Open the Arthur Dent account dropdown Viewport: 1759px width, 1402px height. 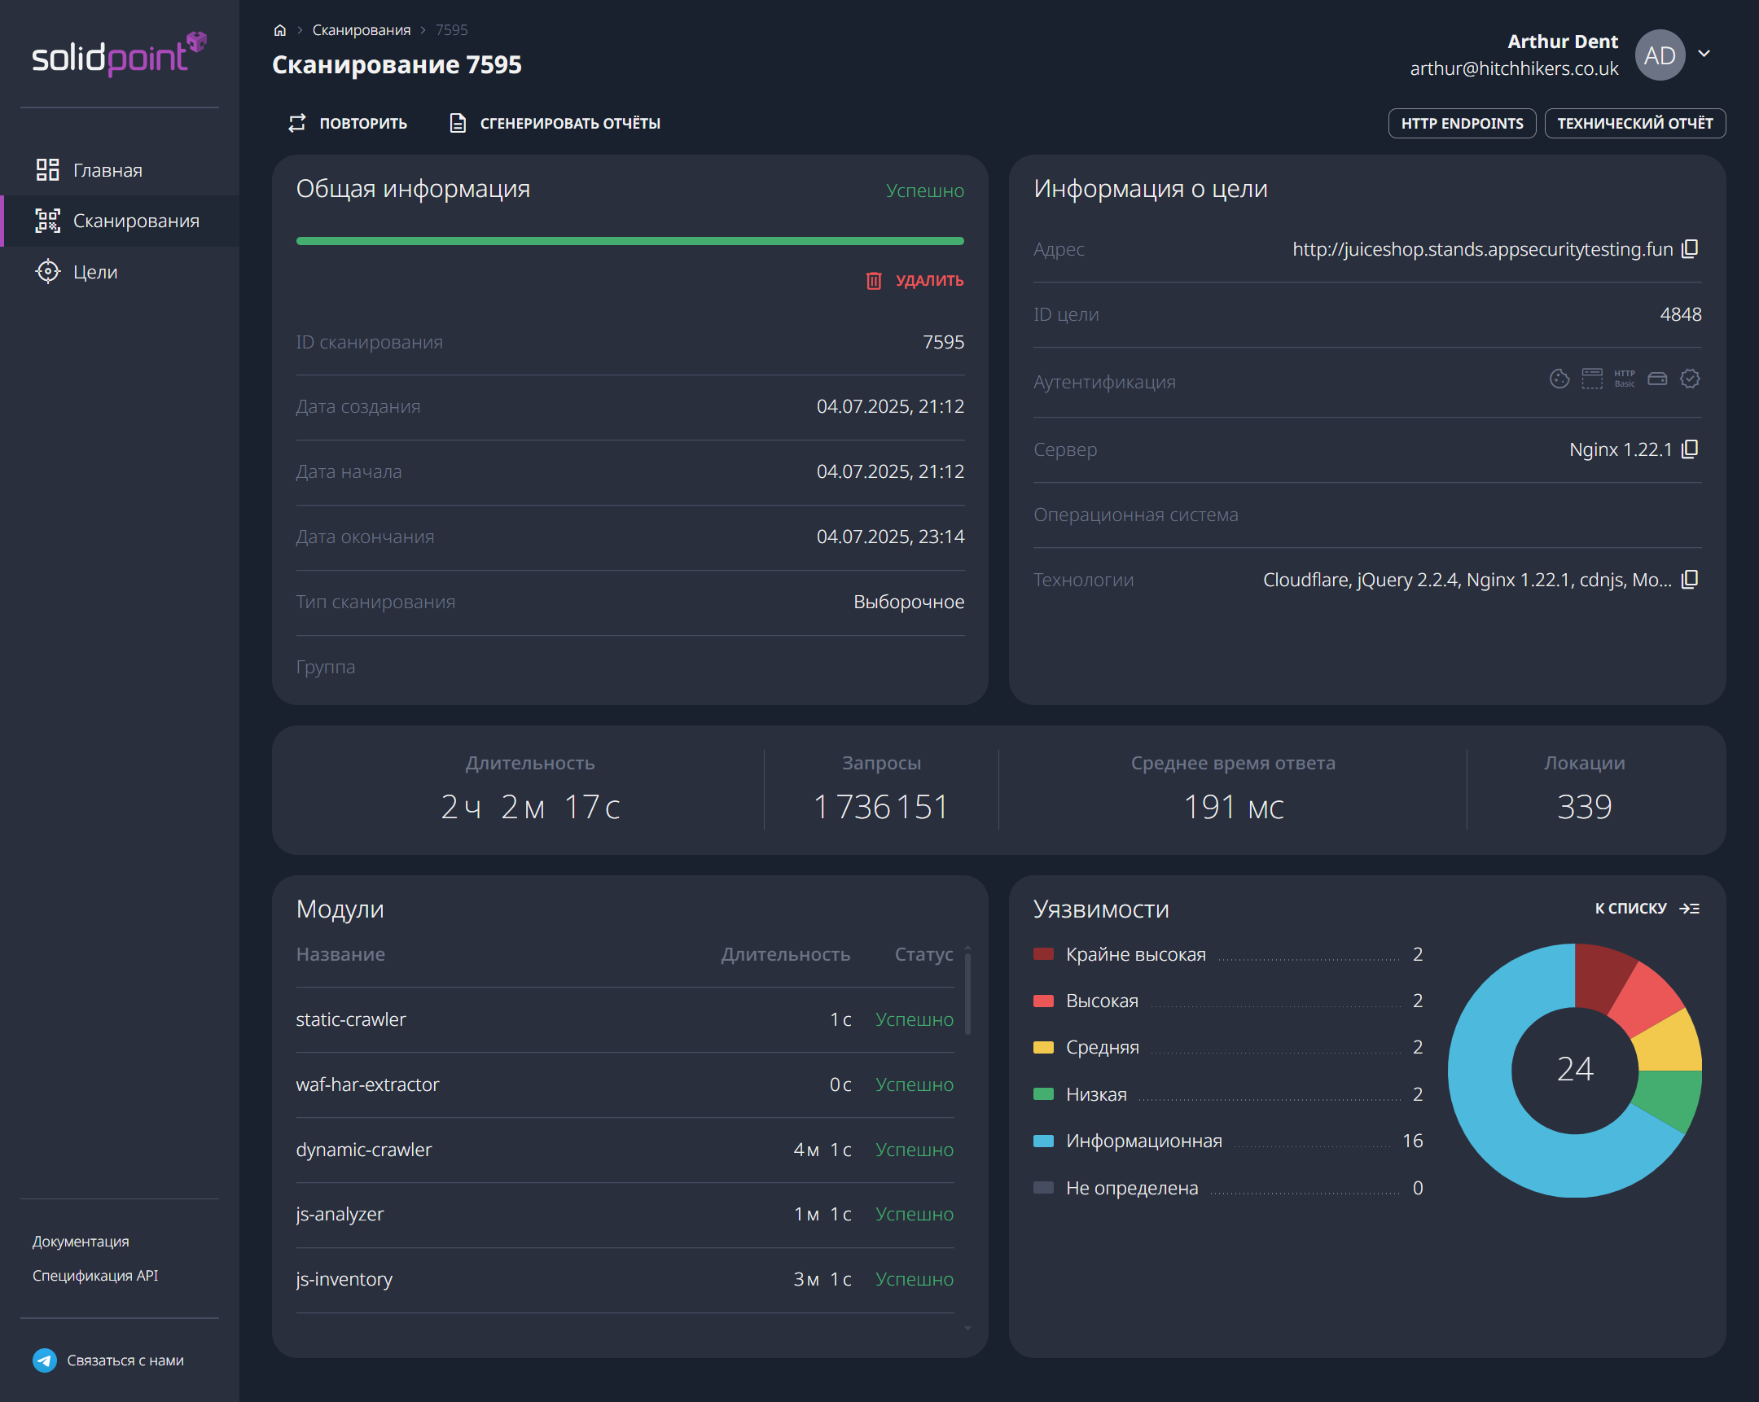pyautogui.click(x=1704, y=52)
